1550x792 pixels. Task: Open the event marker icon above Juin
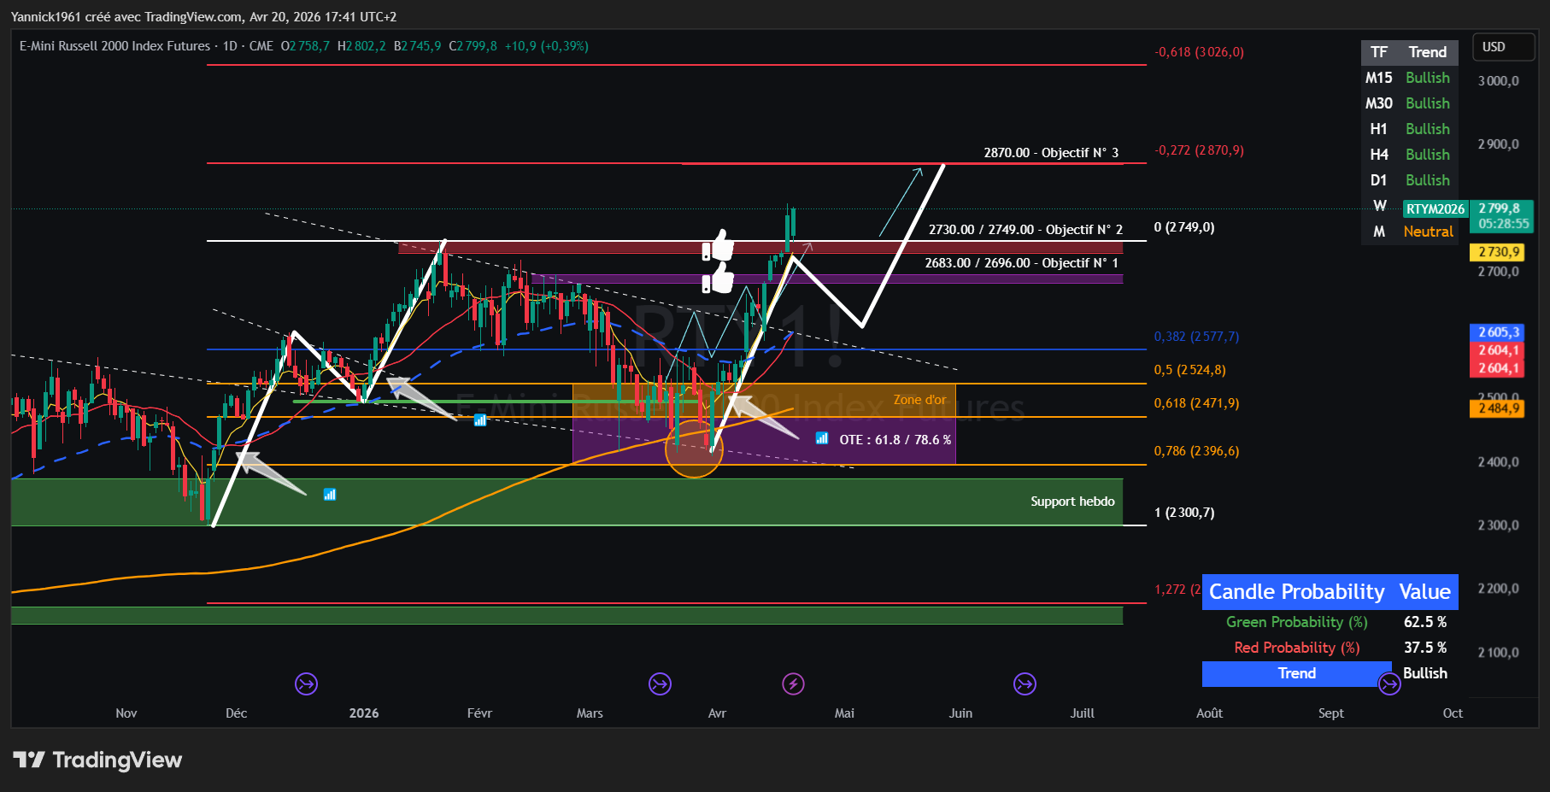pos(1025,683)
